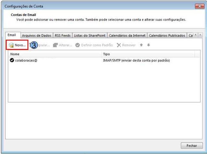Go to Listas do SharePoint tab
Screen dimensions: 207x154
90,36
